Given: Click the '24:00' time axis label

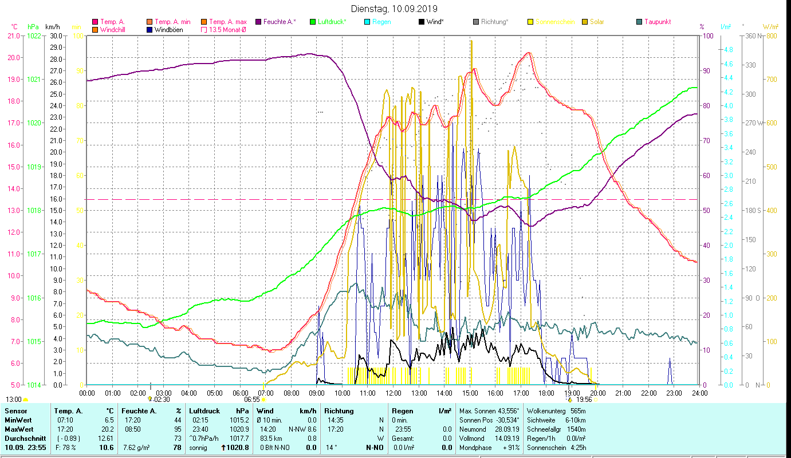Looking at the screenshot, I should pyautogui.click(x=699, y=393).
